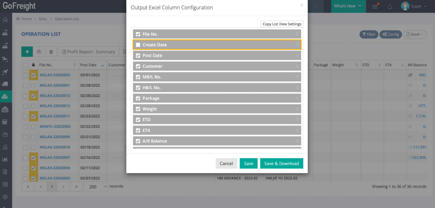This screenshot has height=208, width=435.
Task: Click the trash delete icon in toolbar
Action: point(51,52)
